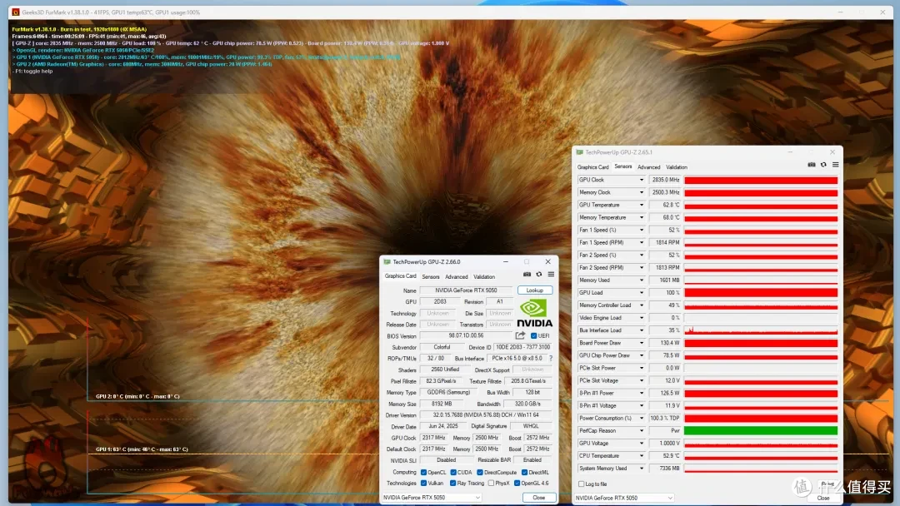
Task: Open the Fan 1 Speed (RPM) dropdown arrow
Action: pos(642,243)
